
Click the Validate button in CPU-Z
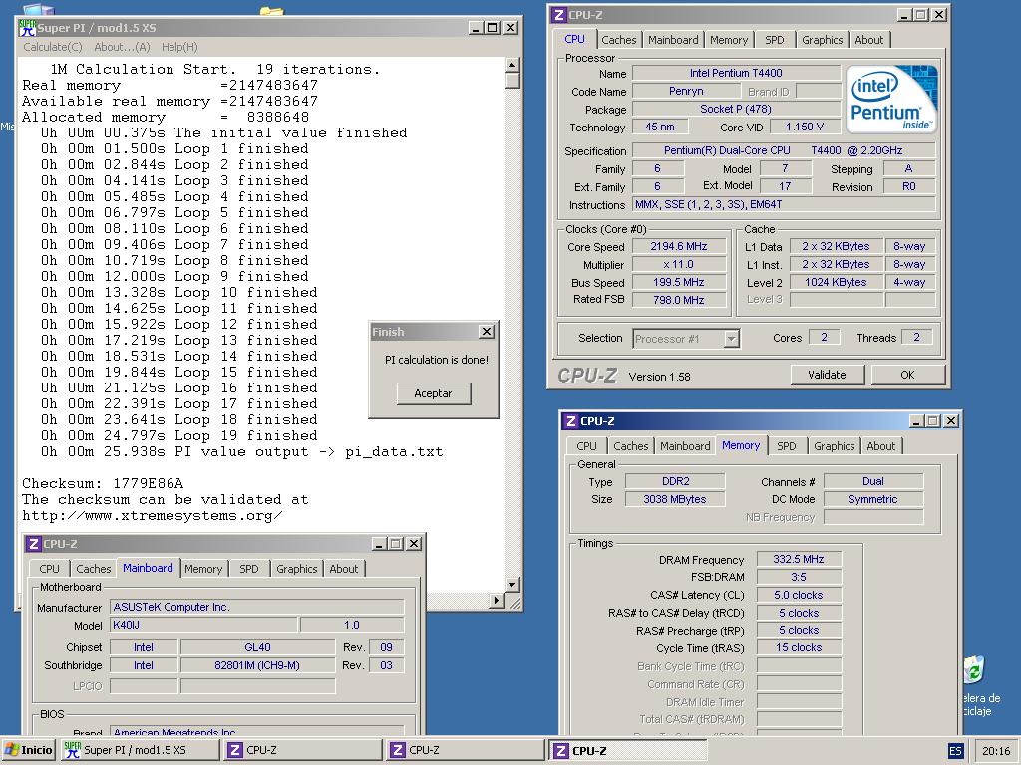[827, 375]
